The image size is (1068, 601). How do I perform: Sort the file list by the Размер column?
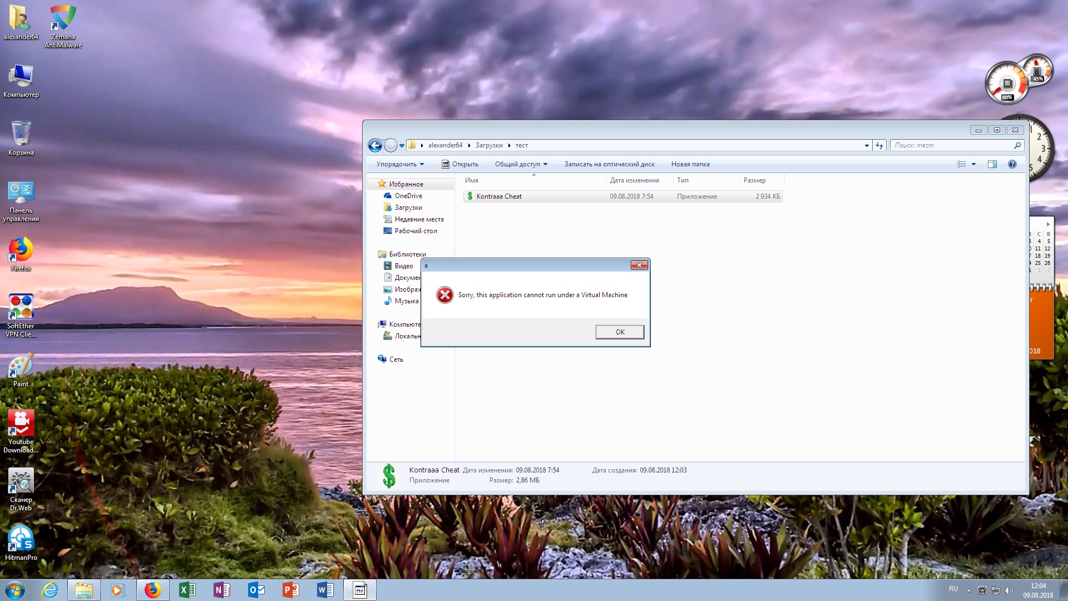click(754, 180)
